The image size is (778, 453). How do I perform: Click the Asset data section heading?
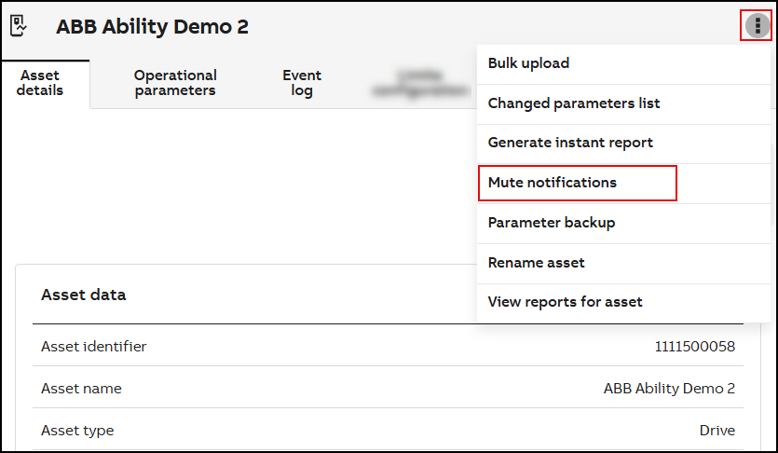[83, 295]
